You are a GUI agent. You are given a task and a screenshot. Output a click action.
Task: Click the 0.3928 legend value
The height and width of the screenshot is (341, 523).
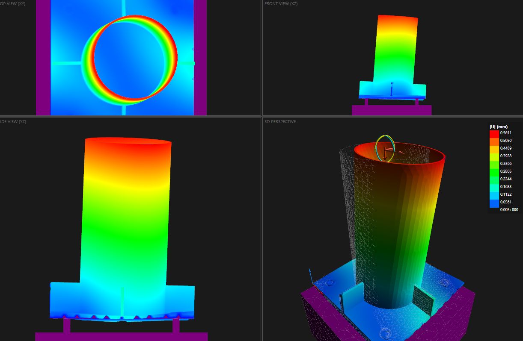(506, 156)
